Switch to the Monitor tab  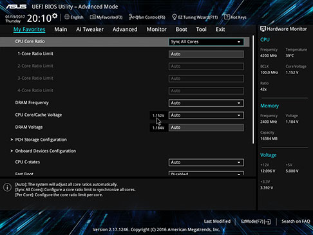pos(156,30)
